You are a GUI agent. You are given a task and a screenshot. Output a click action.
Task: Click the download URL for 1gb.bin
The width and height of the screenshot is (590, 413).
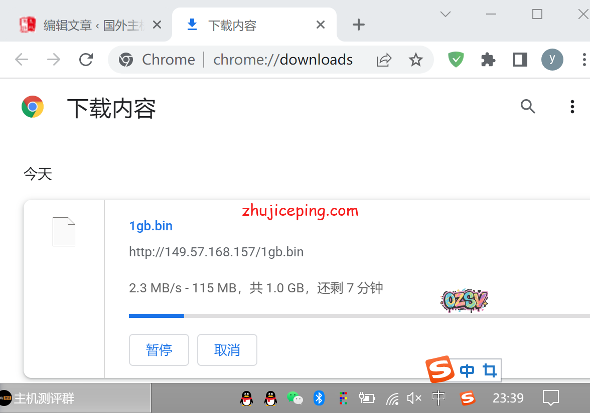(x=216, y=251)
